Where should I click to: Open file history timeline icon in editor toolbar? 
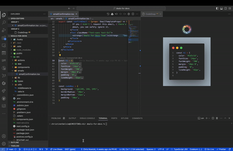(108, 14)
